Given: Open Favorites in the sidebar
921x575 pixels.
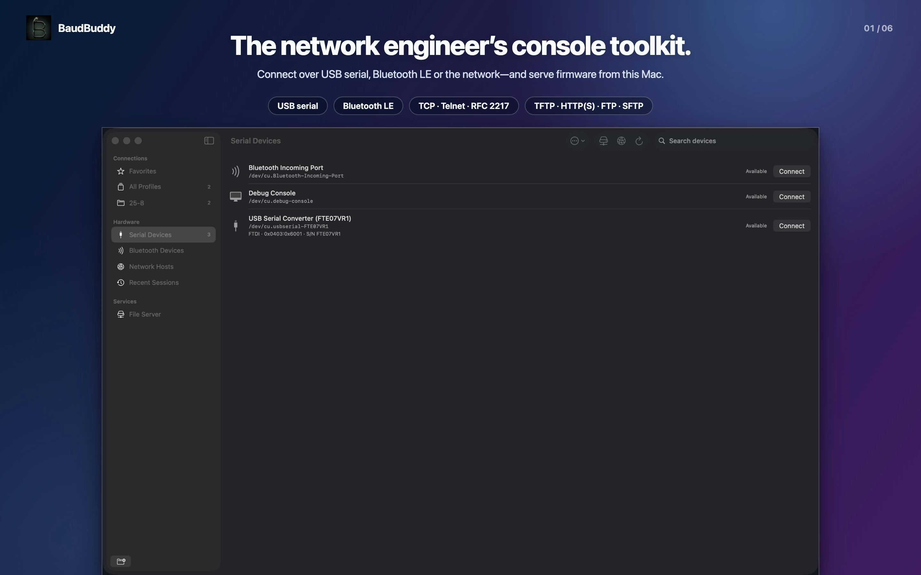Looking at the screenshot, I should 163,171.
